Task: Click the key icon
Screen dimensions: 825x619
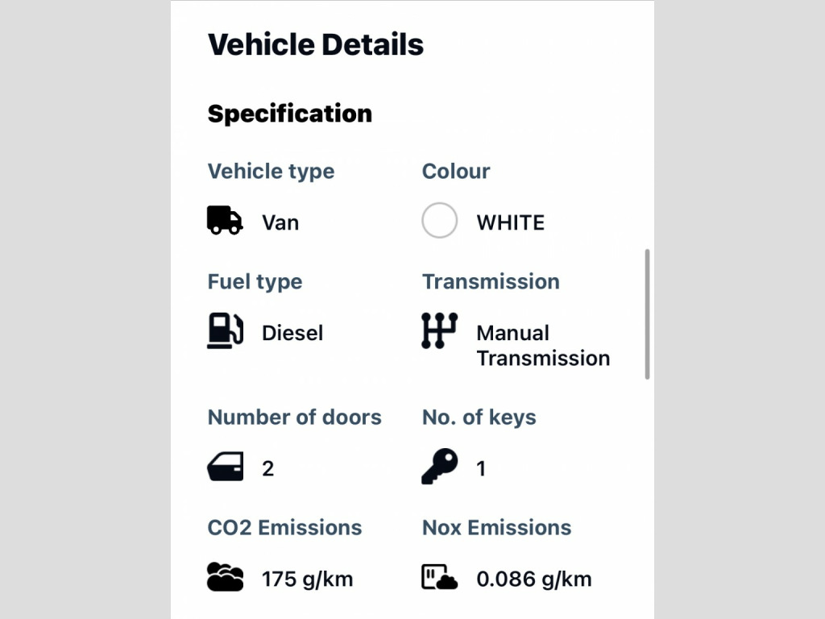Action: tap(439, 467)
